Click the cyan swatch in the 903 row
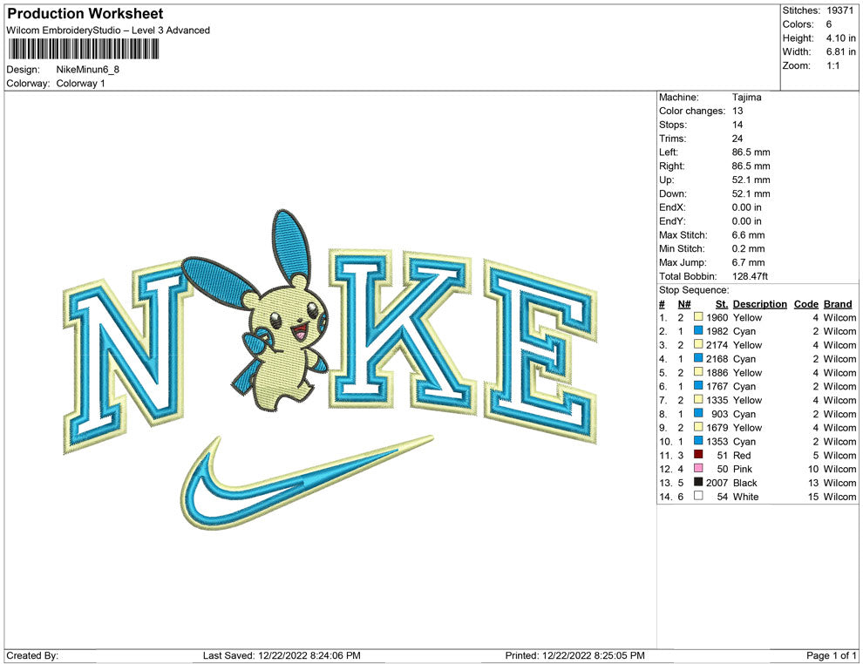The image size is (863, 664). [x=698, y=413]
